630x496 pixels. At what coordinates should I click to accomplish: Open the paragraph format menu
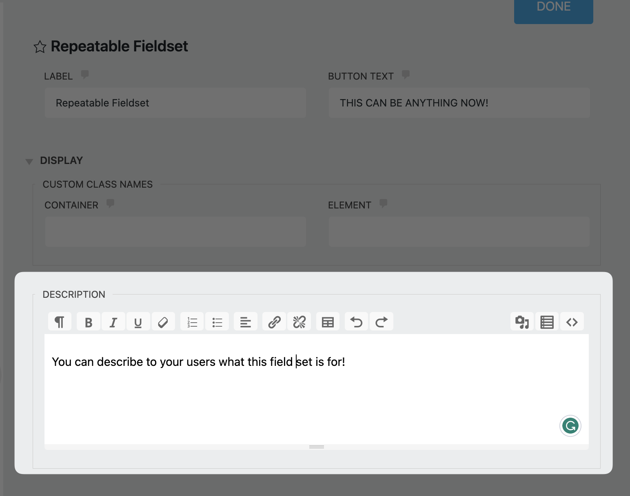60,322
